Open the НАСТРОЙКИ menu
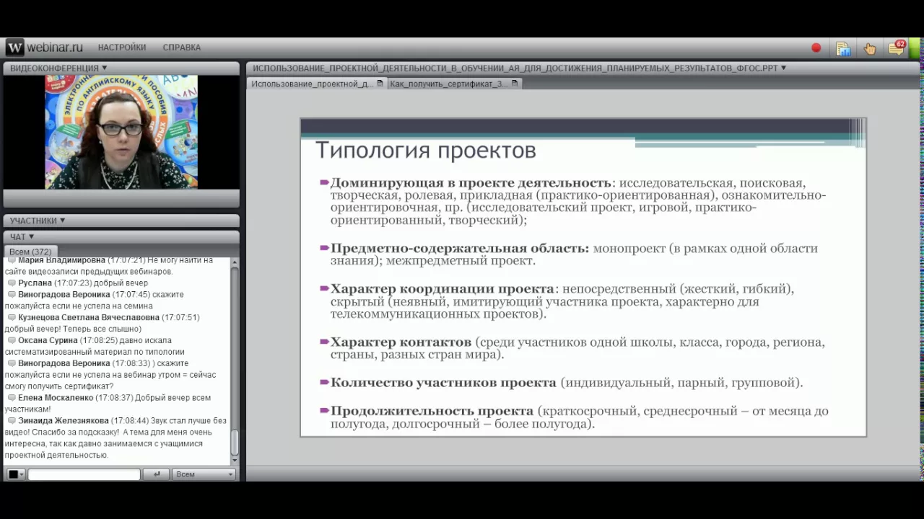This screenshot has height=519, width=924. click(122, 48)
